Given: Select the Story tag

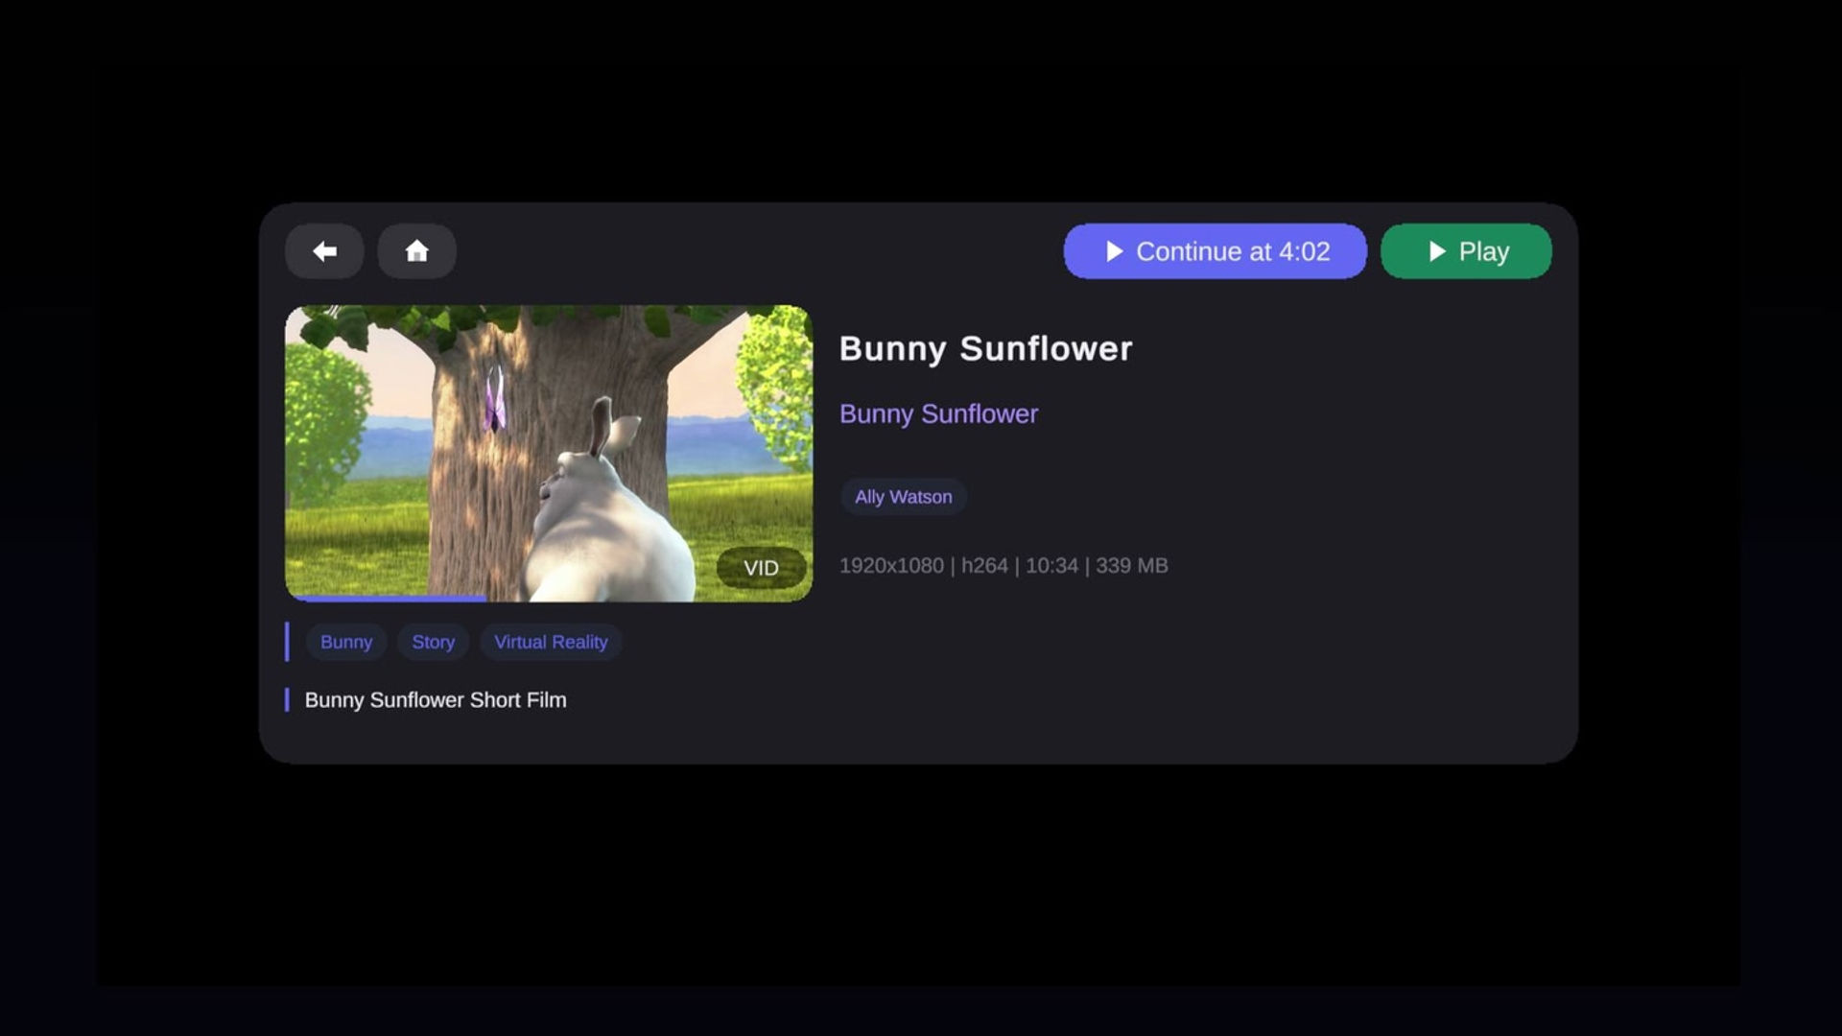Looking at the screenshot, I should click(x=434, y=642).
